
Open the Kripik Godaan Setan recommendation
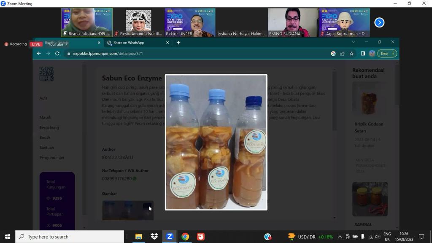click(x=369, y=127)
